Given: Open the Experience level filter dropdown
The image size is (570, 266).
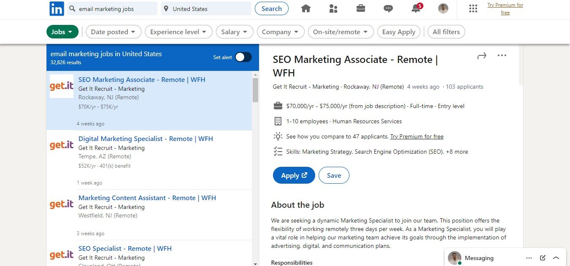Looking at the screenshot, I should coord(178,32).
